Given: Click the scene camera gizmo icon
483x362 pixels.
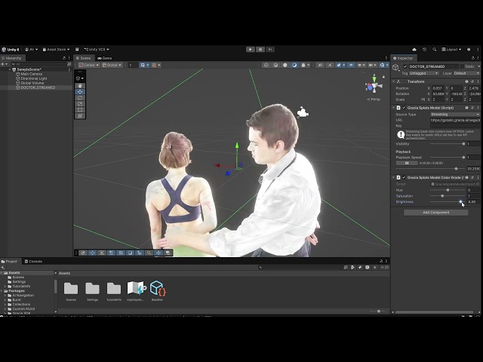Looking at the screenshot, I should (x=303, y=112).
